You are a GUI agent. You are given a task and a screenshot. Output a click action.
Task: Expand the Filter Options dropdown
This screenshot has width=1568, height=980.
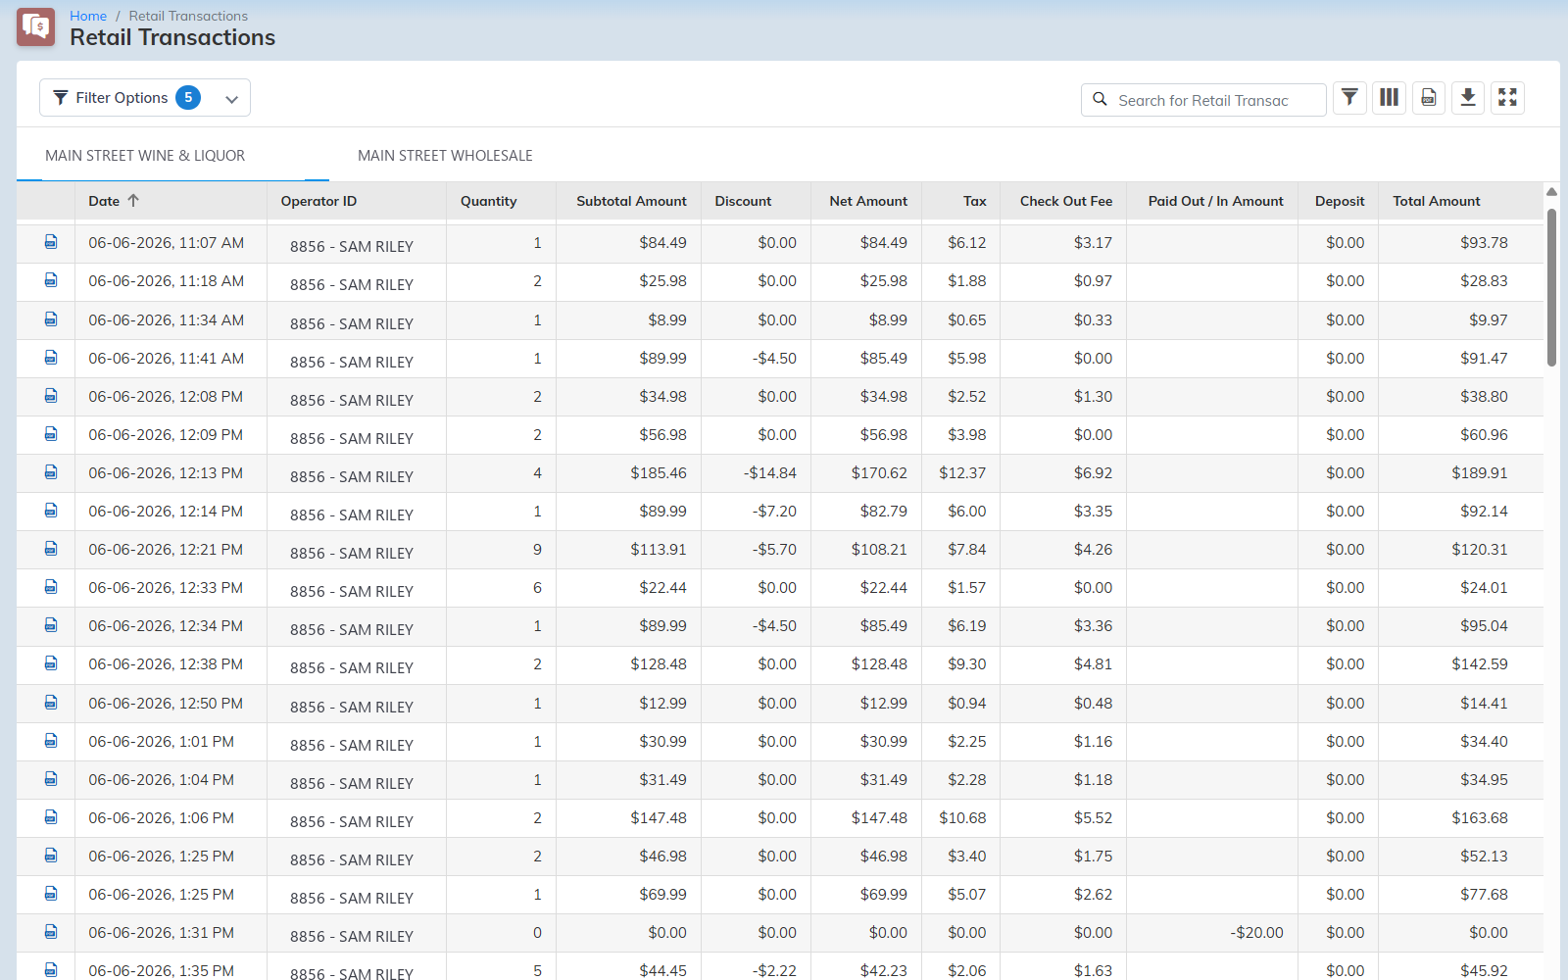(x=145, y=97)
